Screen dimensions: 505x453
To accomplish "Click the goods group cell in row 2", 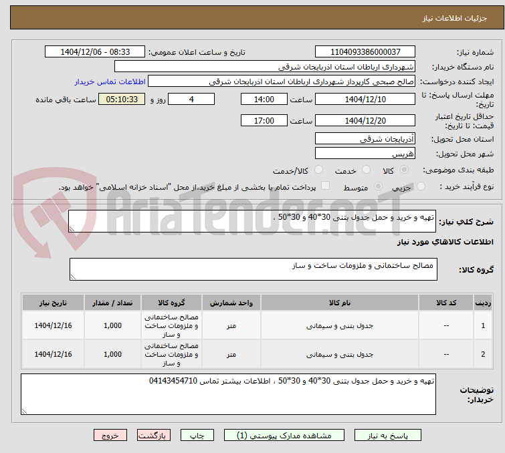I will [171, 354].
